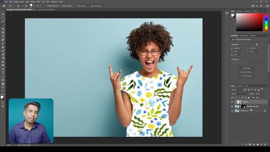Screen dimensions: 270x152
Task: Select the Gradient tool
Action: 3,58
